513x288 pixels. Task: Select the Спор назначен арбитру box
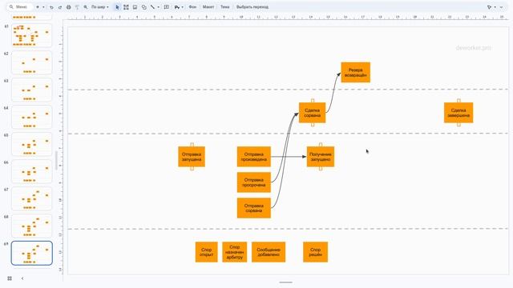point(235,252)
